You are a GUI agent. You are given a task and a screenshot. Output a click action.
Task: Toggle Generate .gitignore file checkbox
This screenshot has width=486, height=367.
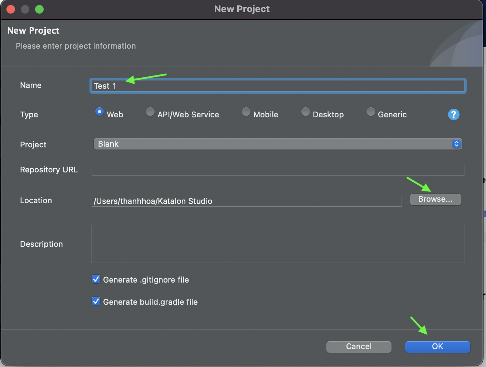pyautogui.click(x=96, y=279)
